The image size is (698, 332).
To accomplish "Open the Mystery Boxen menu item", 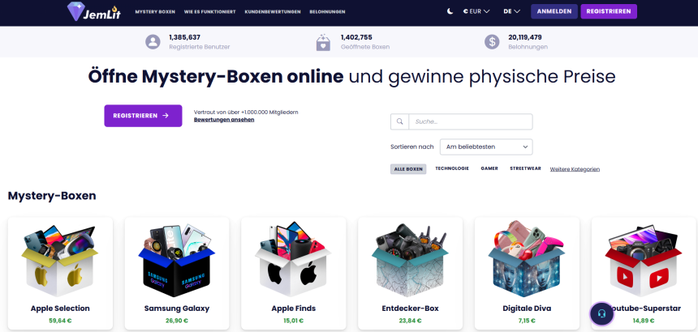I will [155, 12].
